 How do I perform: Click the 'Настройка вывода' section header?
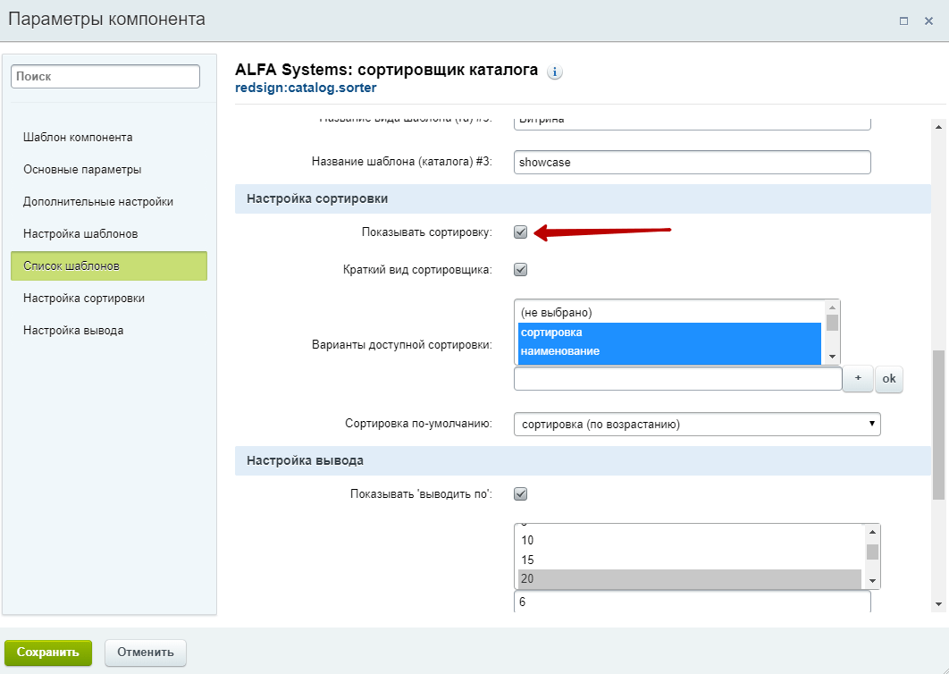(x=583, y=460)
